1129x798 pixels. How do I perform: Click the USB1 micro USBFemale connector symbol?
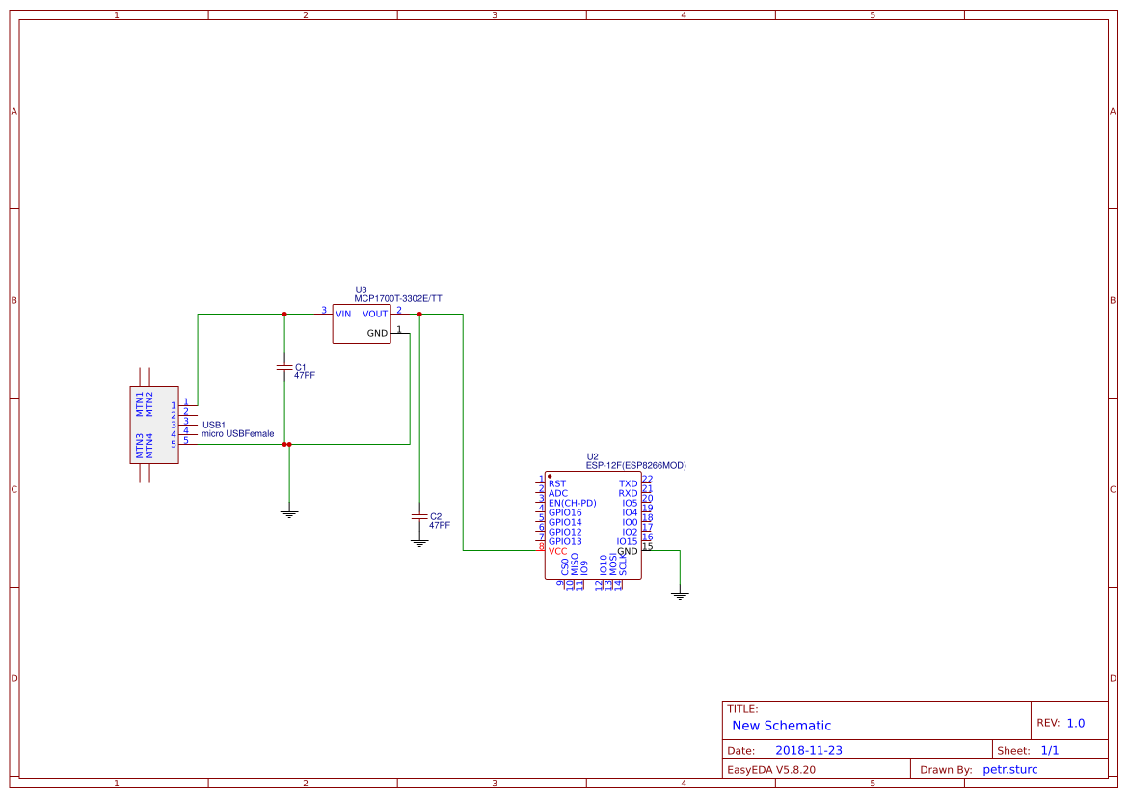(x=154, y=426)
